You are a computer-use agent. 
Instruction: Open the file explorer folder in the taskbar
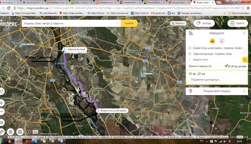pyautogui.click(x=44, y=141)
